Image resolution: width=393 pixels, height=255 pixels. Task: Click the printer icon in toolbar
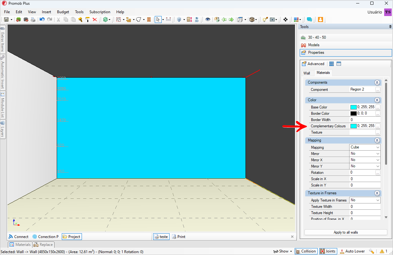coord(33,19)
